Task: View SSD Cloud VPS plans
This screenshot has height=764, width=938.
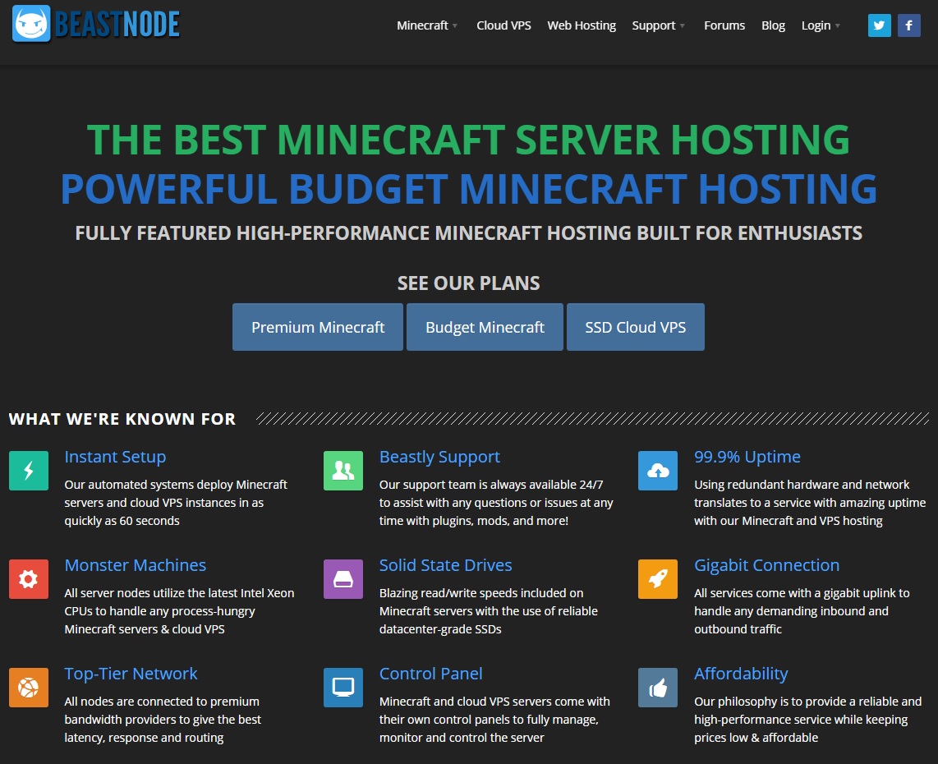Action: click(635, 326)
